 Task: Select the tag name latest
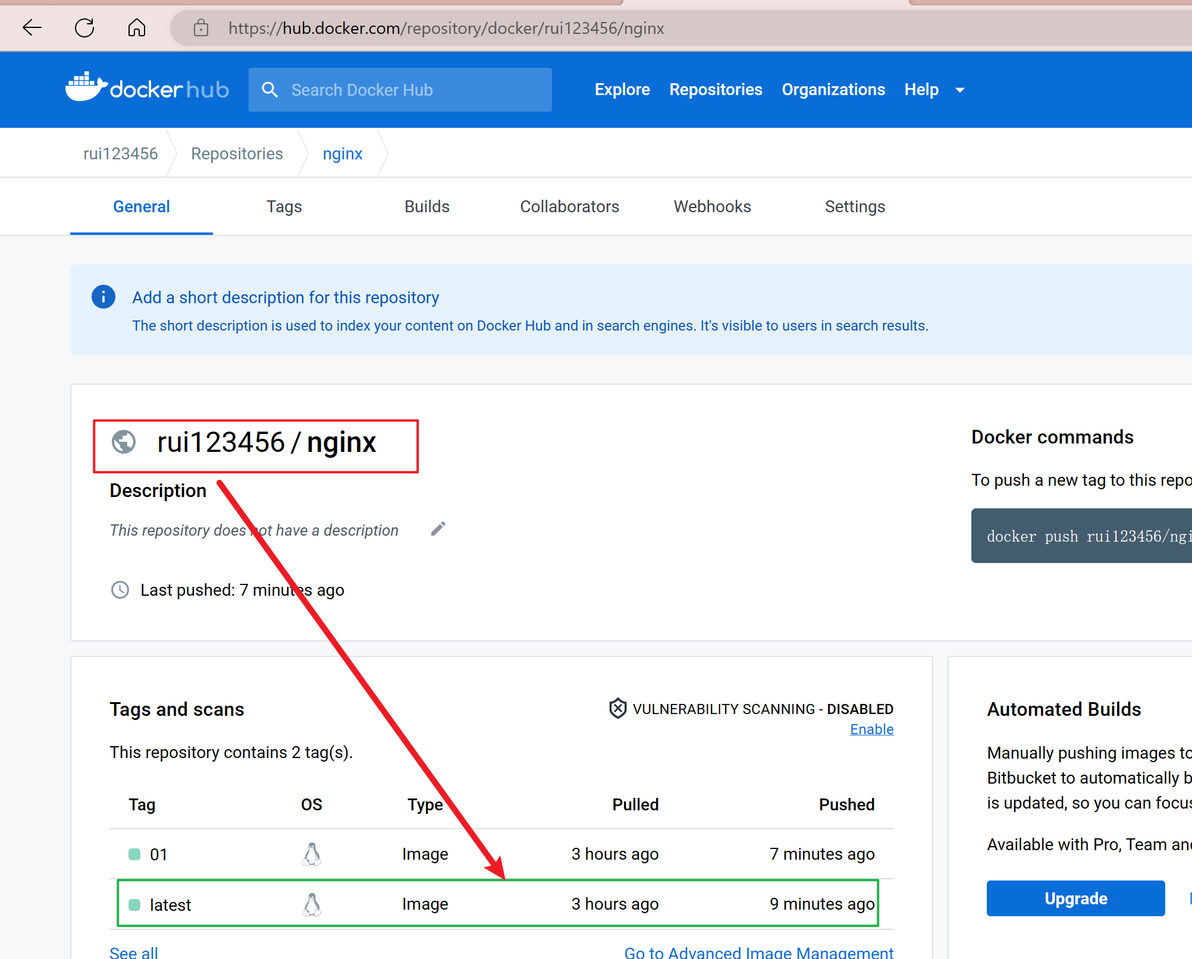click(x=170, y=904)
